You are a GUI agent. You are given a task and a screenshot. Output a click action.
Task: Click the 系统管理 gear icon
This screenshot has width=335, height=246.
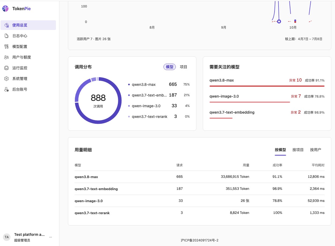pyautogui.click(x=6, y=79)
